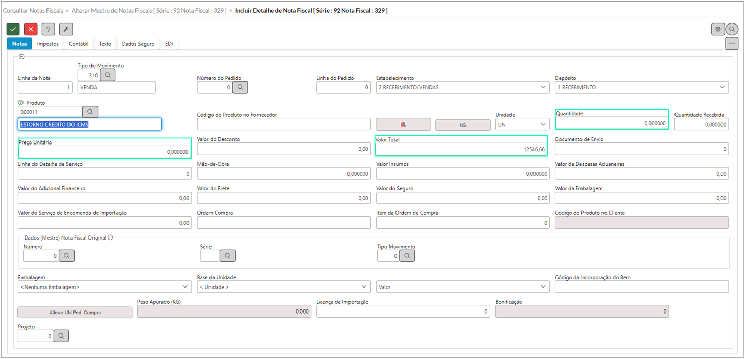Click the Valor do Seguro field
745x359 pixels.
coord(463,198)
